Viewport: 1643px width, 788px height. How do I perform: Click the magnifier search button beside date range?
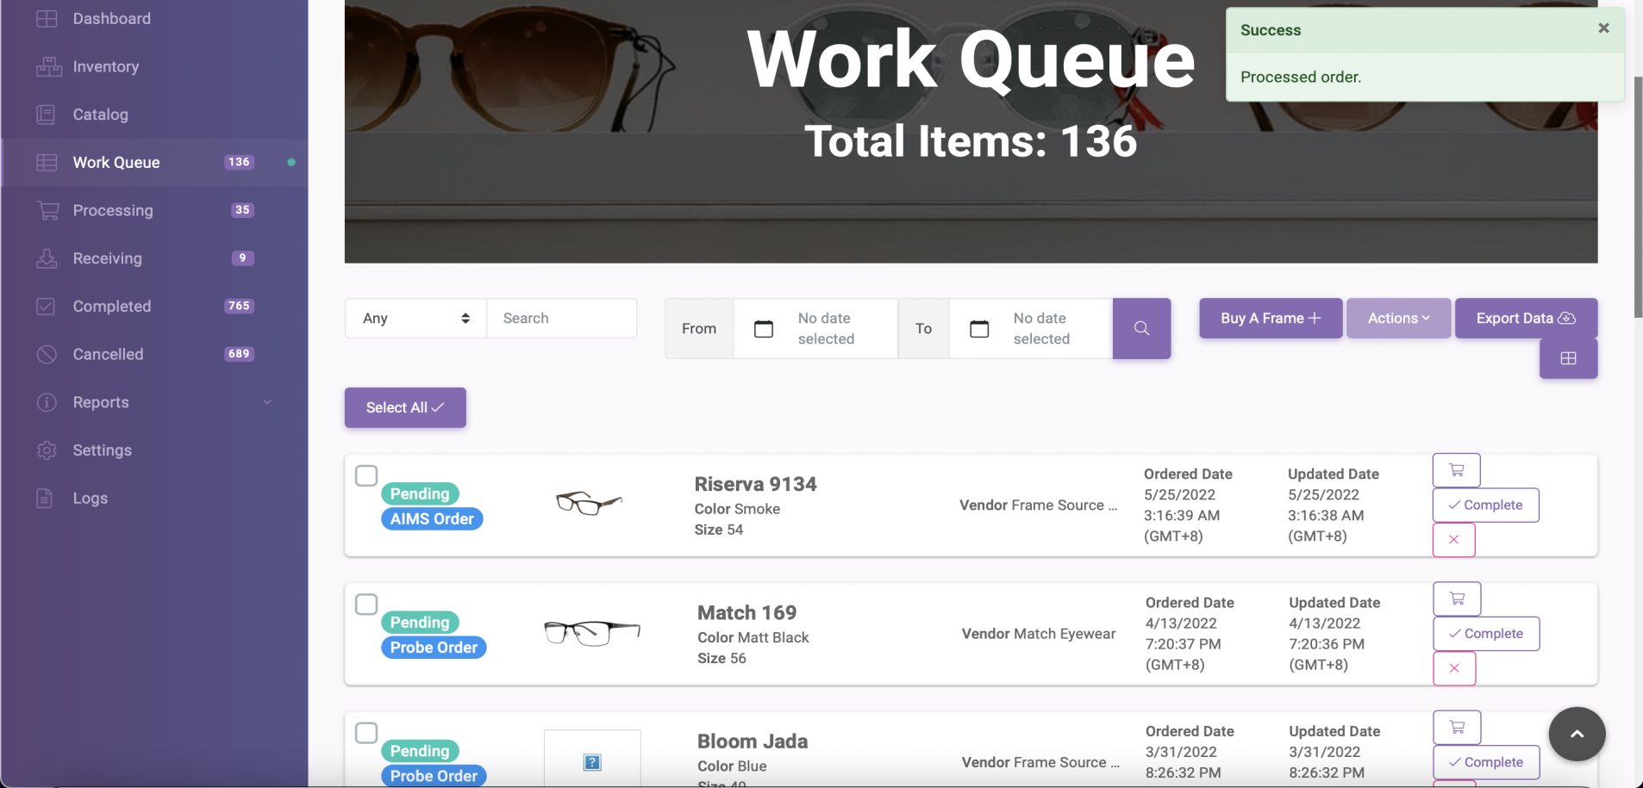(1141, 328)
